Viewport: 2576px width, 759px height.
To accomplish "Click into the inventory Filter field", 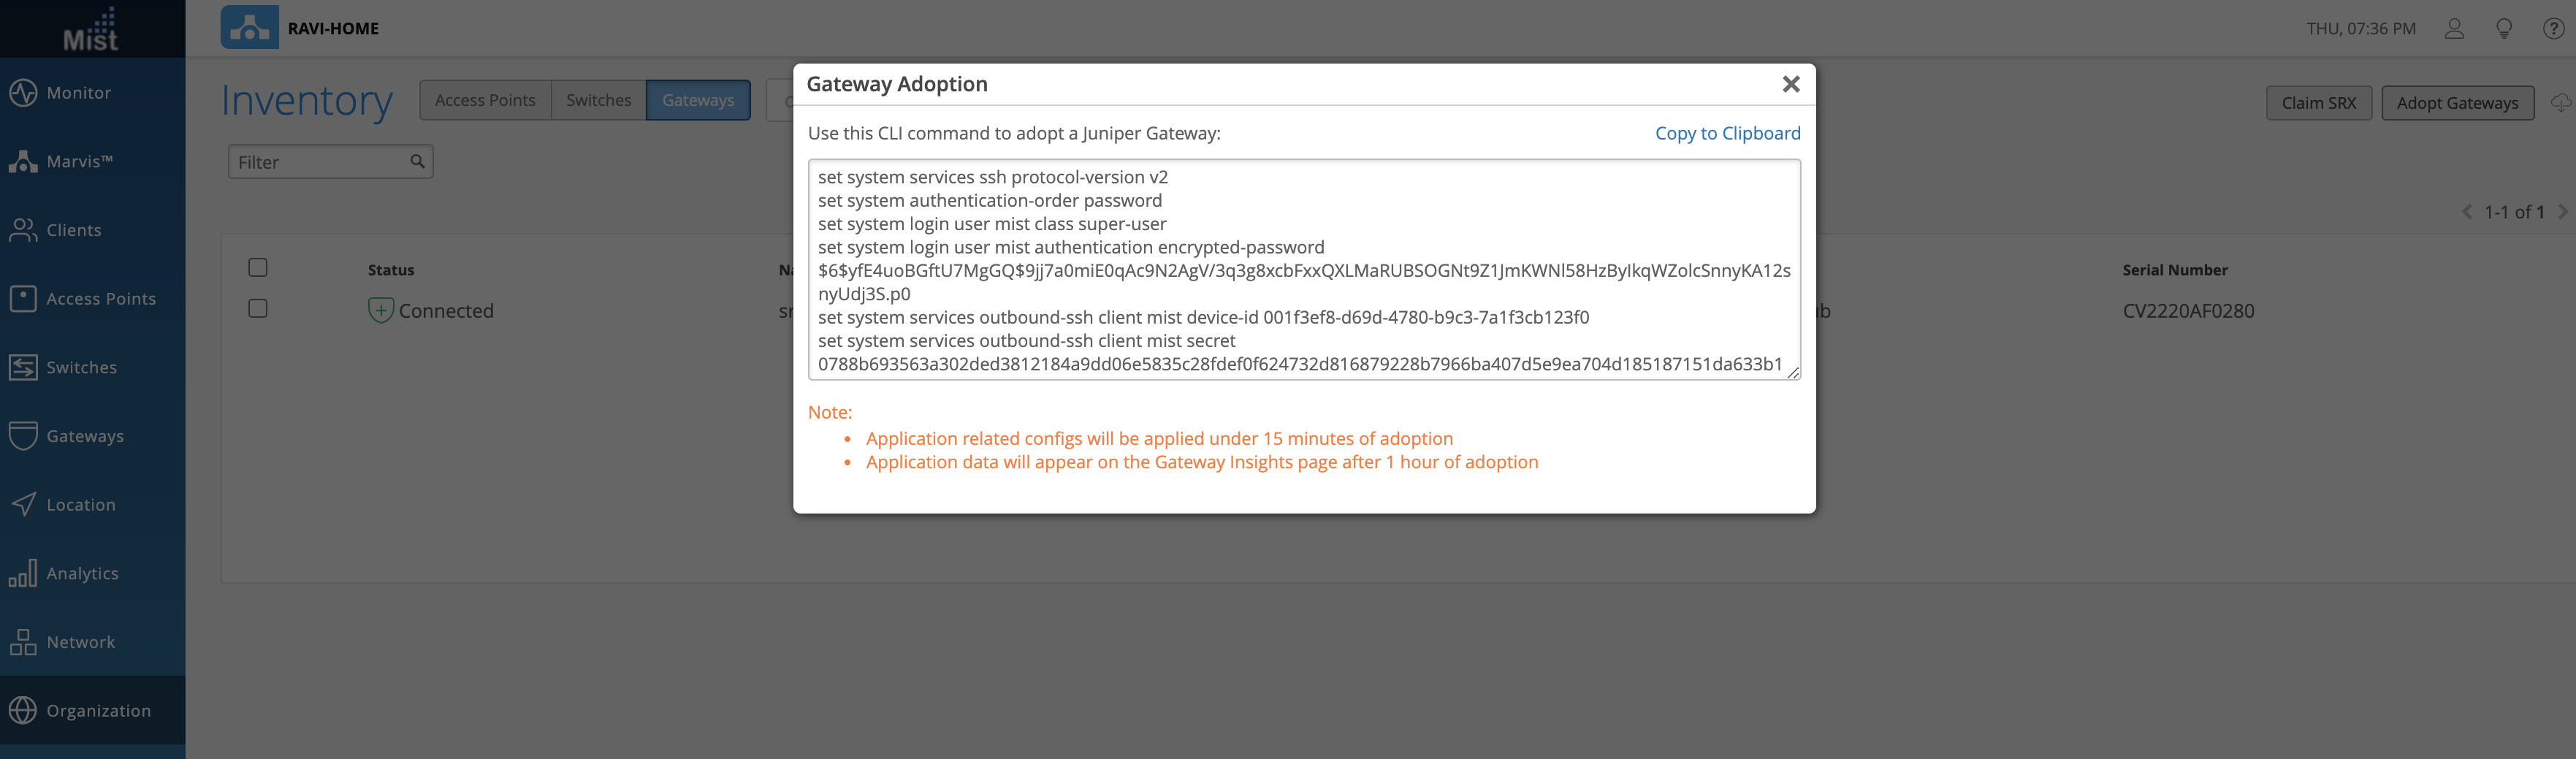I will tap(320, 162).
